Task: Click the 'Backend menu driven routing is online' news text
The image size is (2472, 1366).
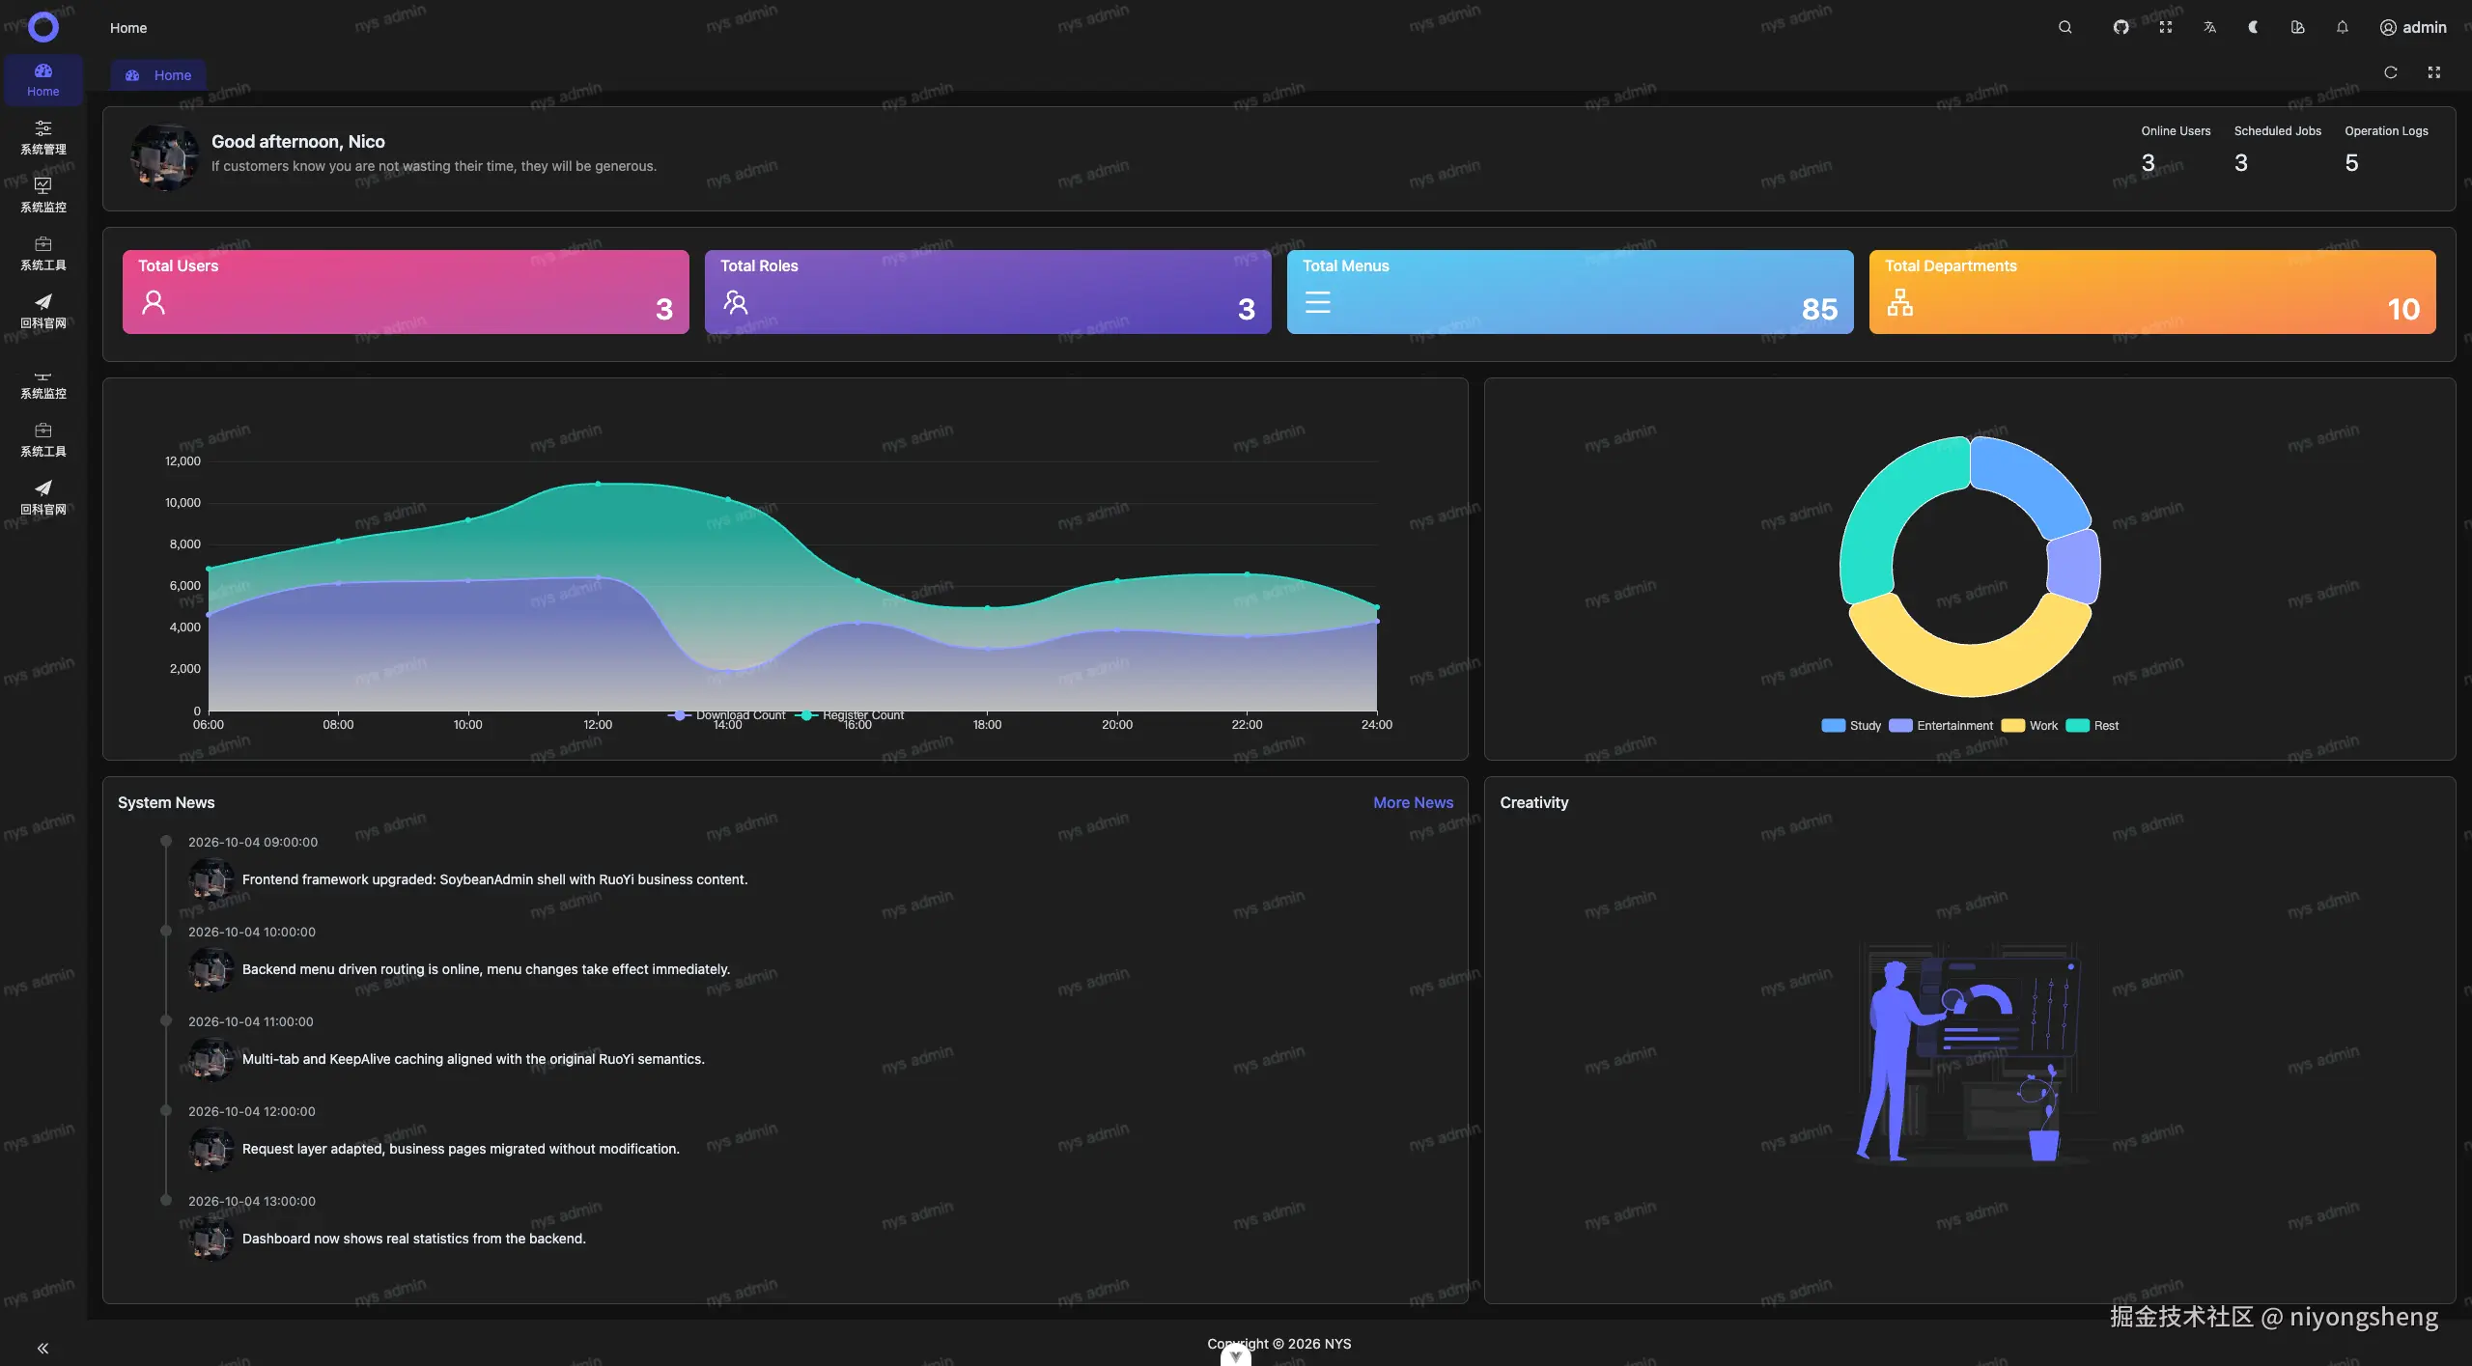Action: pos(486,969)
